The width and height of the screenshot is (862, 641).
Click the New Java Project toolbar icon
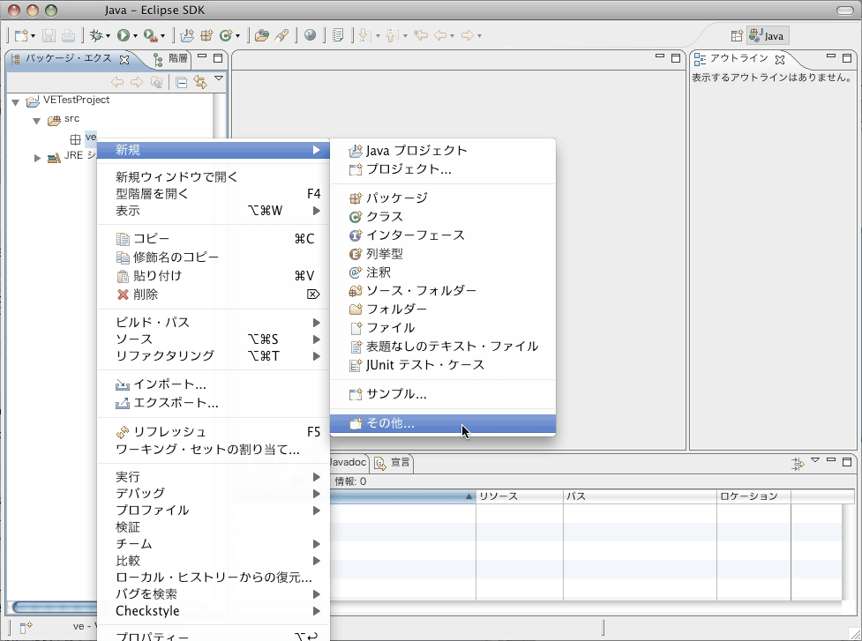point(187,35)
